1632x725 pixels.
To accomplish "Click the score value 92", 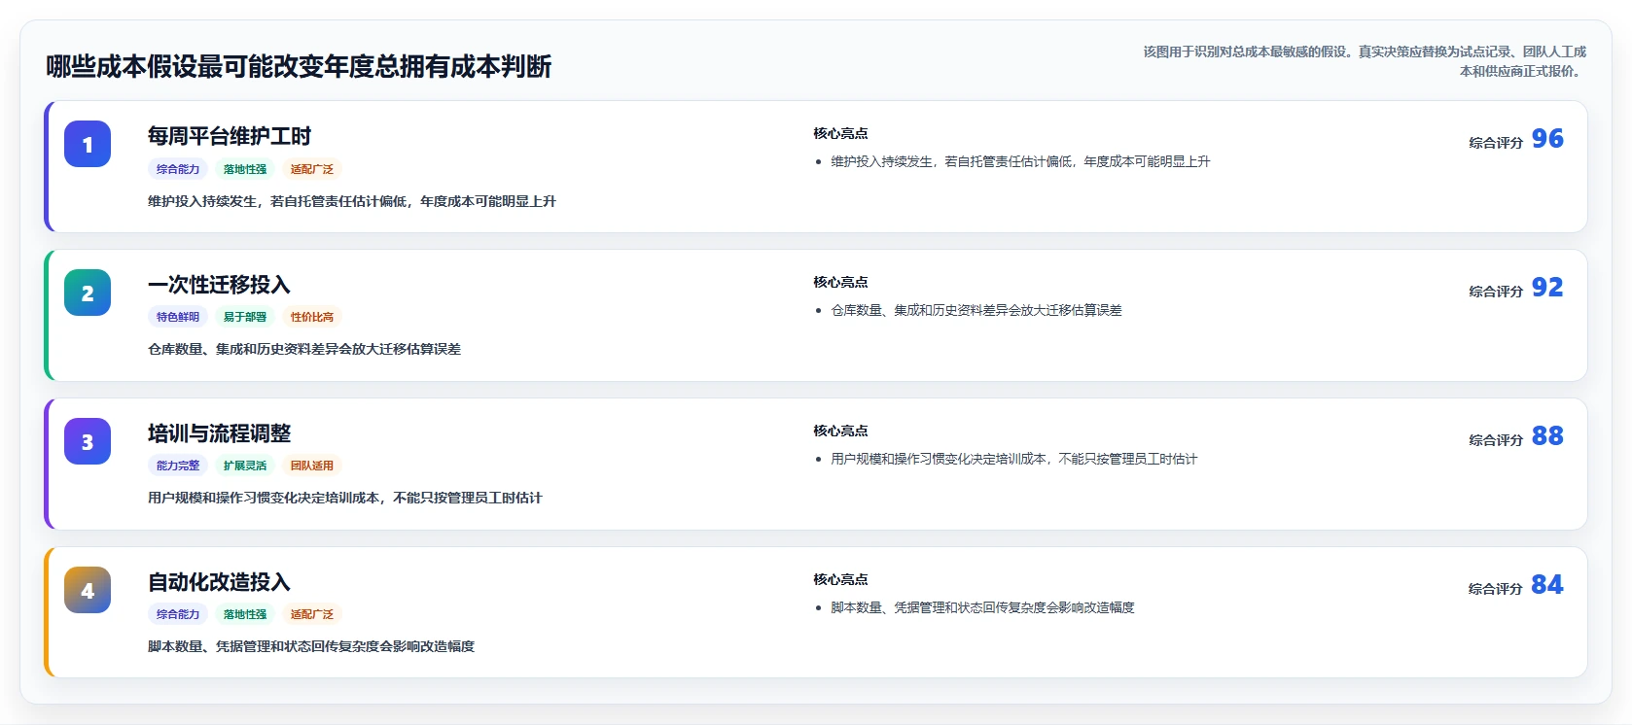I will tap(1547, 288).
